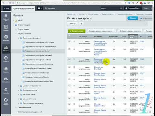Select all rows with the header checkbox

69,36
